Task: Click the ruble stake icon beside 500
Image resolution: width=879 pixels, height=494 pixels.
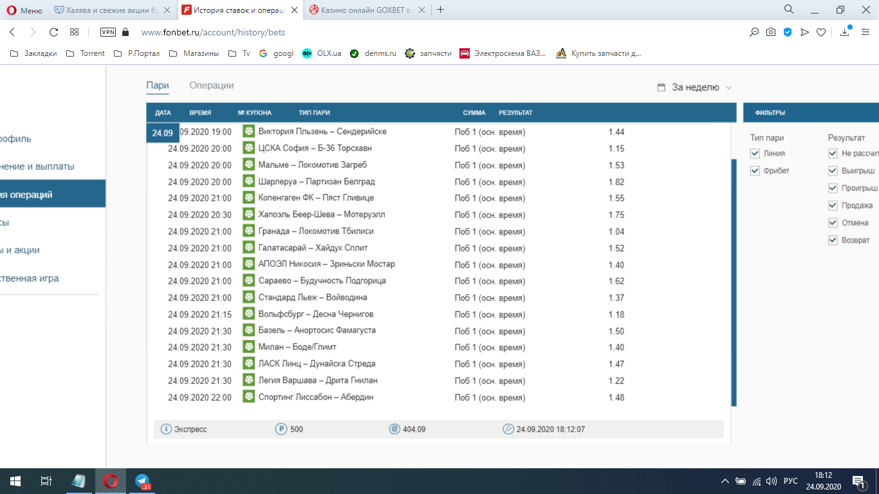Action: (x=281, y=429)
